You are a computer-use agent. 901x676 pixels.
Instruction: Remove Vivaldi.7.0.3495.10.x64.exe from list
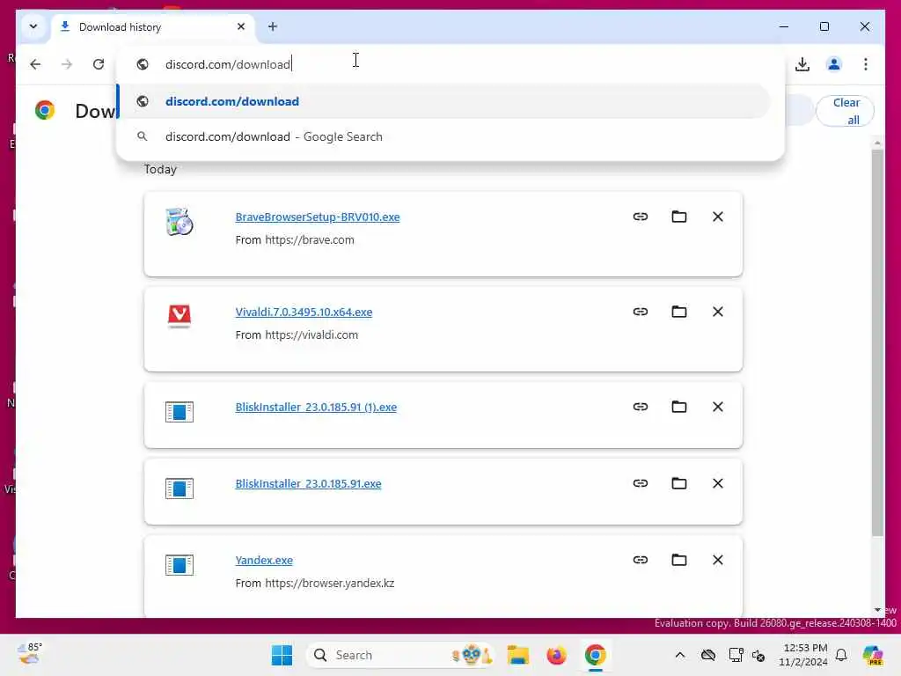718,312
